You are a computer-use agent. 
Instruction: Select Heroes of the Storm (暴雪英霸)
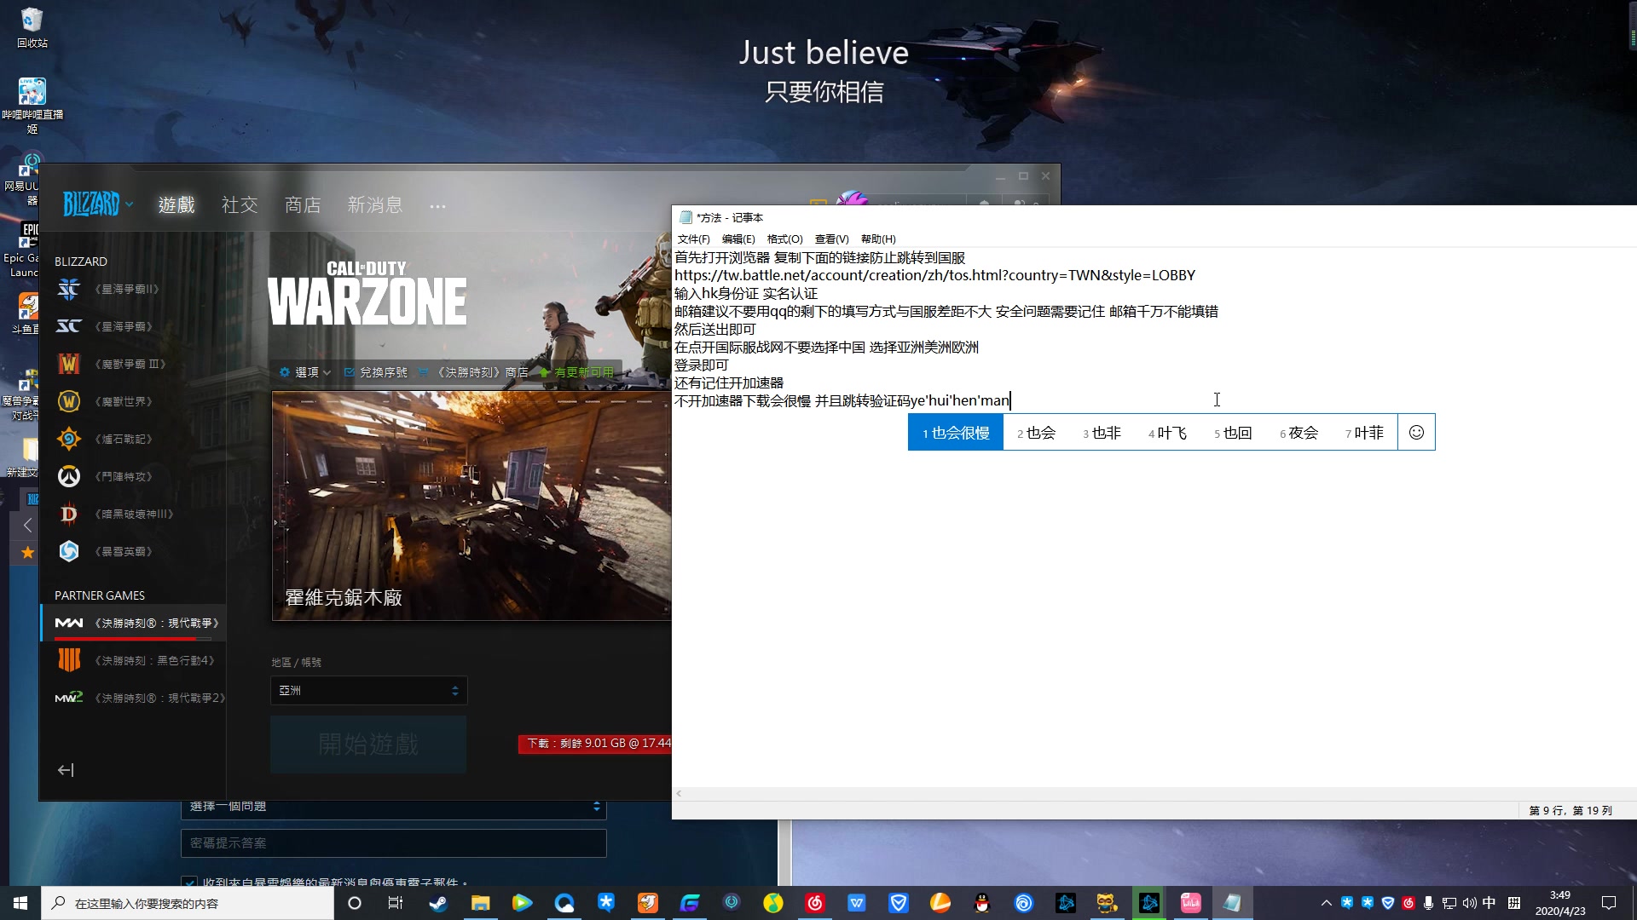pos(105,551)
